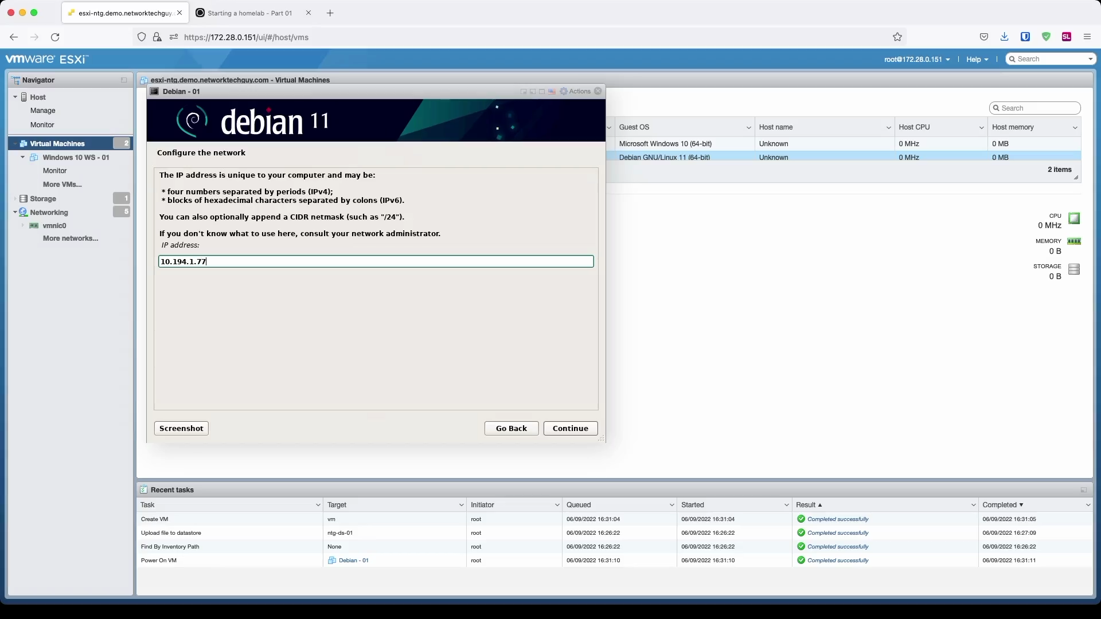Click the Host icon in the Navigator
Image resolution: width=1101 pixels, height=619 pixels.
(x=24, y=97)
